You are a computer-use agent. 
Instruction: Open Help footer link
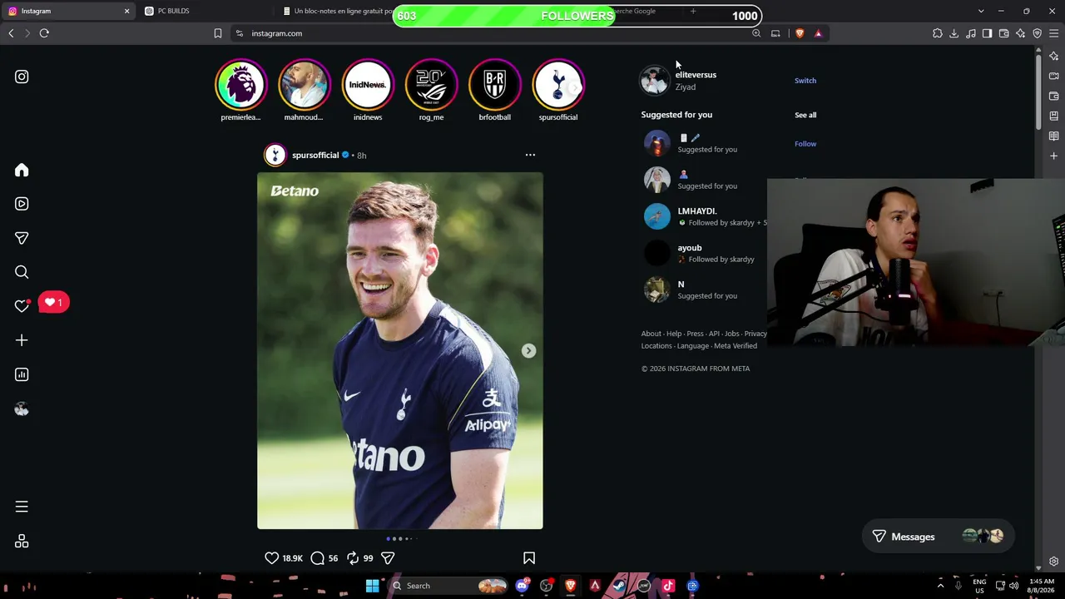click(674, 334)
